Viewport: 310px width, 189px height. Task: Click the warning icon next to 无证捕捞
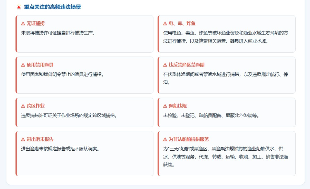coord(23,24)
